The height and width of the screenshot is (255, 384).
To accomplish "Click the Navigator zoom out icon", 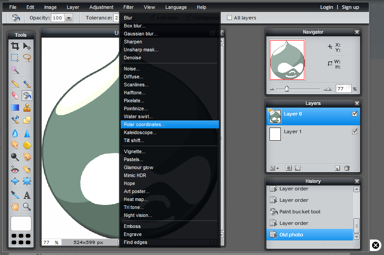I will 272,89.
